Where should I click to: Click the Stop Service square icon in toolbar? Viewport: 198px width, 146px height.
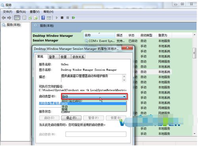[x=62, y=18]
